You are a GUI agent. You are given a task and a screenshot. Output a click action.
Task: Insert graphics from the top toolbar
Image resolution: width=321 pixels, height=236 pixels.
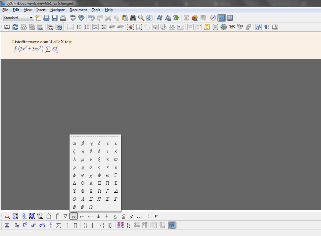[195, 18]
